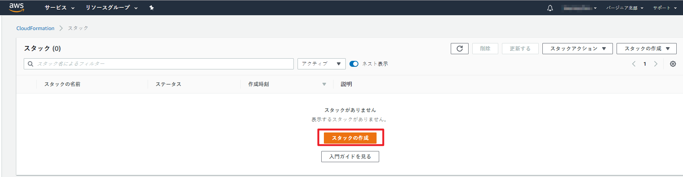The width and height of the screenshot is (683, 177).
Task: Click the sort arrow in 作成時刻 column
Action: (x=324, y=84)
